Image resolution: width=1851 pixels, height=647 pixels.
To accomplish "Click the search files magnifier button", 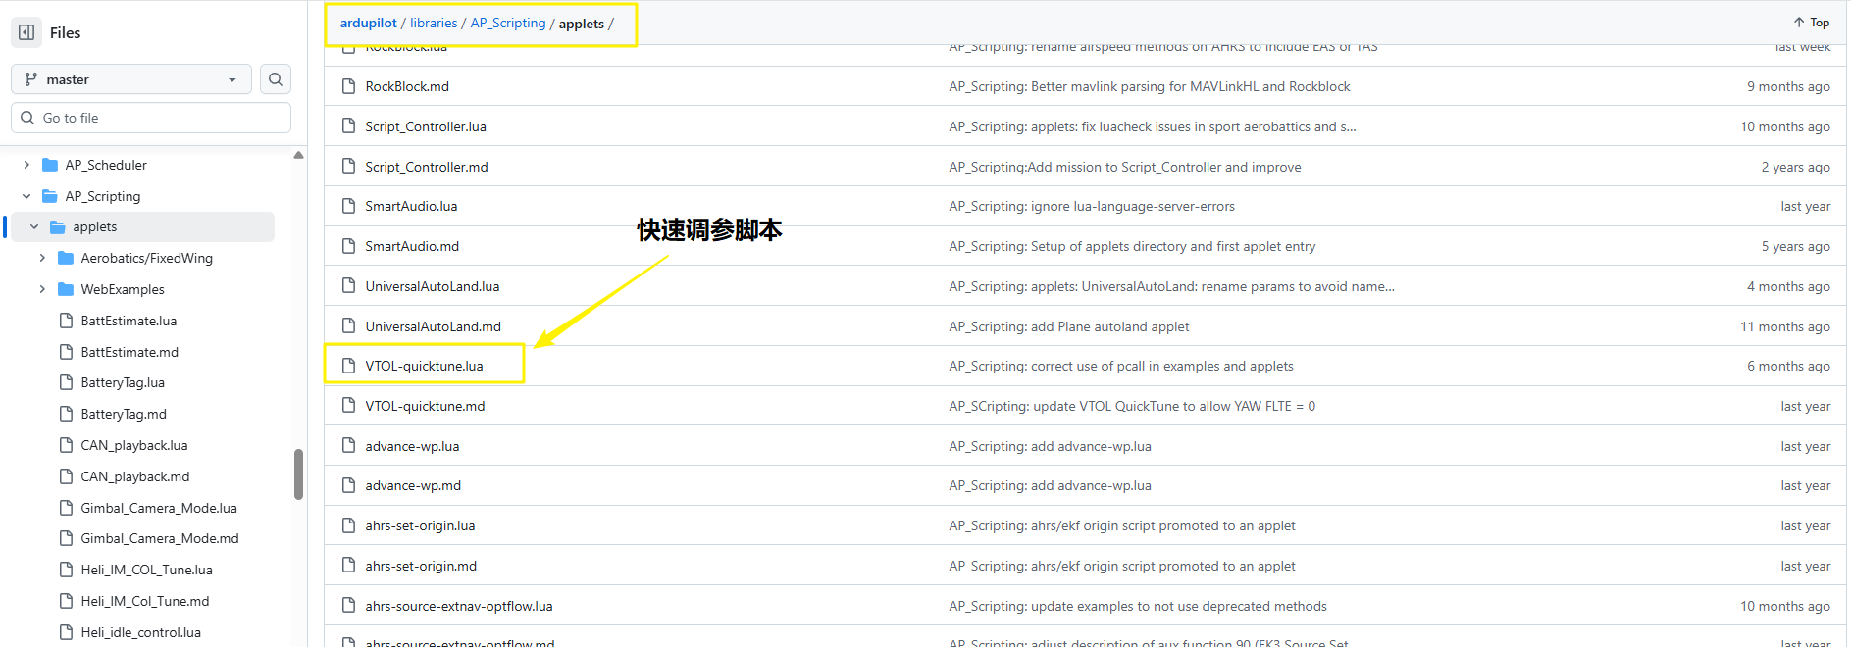I will [x=276, y=79].
